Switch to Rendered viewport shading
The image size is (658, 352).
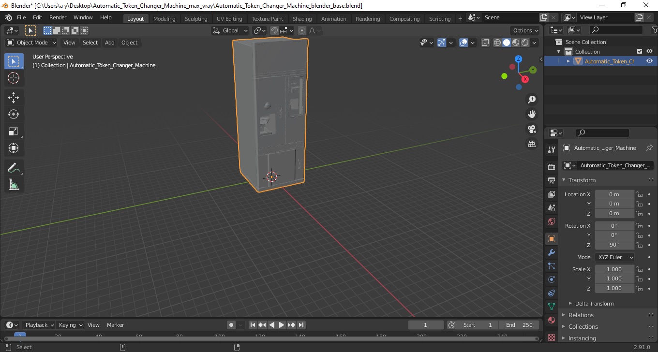[525, 43]
